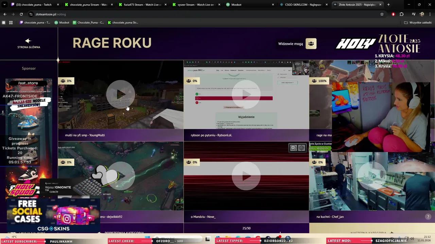The image size is (435, 244).
Task: Click the multi na yfl smp - YoungMulti title
Action: (x=85, y=135)
